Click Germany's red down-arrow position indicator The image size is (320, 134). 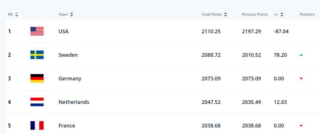click(x=301, y=78)
